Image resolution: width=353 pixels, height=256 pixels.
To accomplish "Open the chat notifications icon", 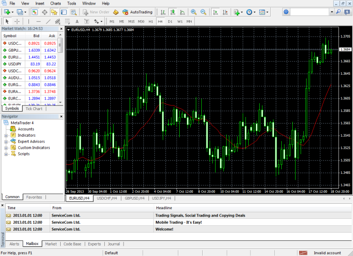I will [347, 12].
